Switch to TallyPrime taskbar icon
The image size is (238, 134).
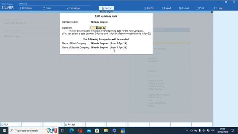point(123,131)
